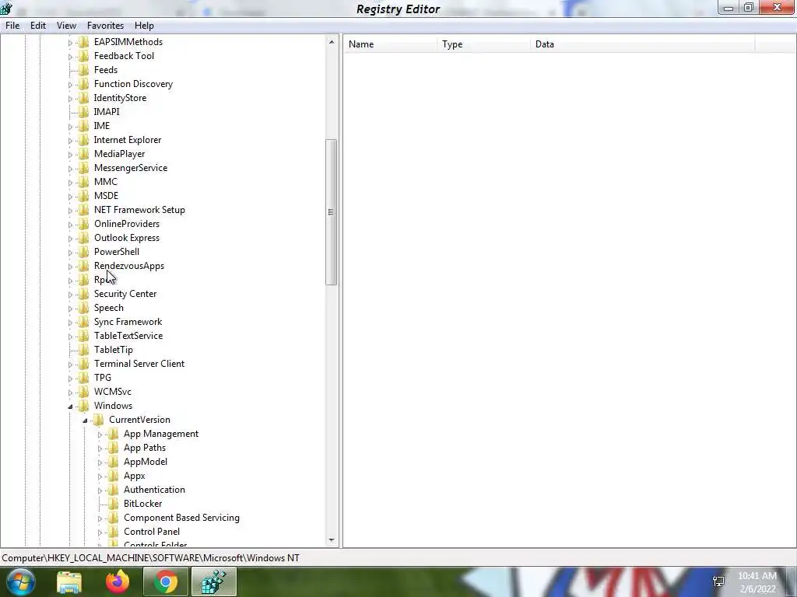Expand the TableTextService key

(70, 336)
